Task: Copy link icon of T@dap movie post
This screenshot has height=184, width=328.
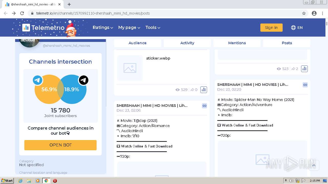Action: [204, 106]
